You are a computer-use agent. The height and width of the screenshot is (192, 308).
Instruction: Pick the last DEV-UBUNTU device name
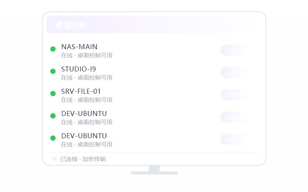(84, 136)
